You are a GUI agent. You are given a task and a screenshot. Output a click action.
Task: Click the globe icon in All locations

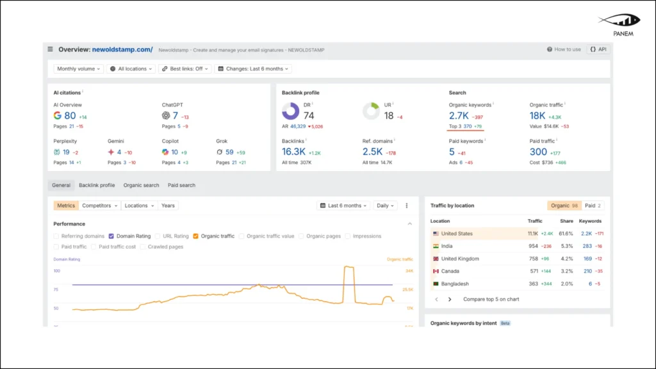click(113, 69)
